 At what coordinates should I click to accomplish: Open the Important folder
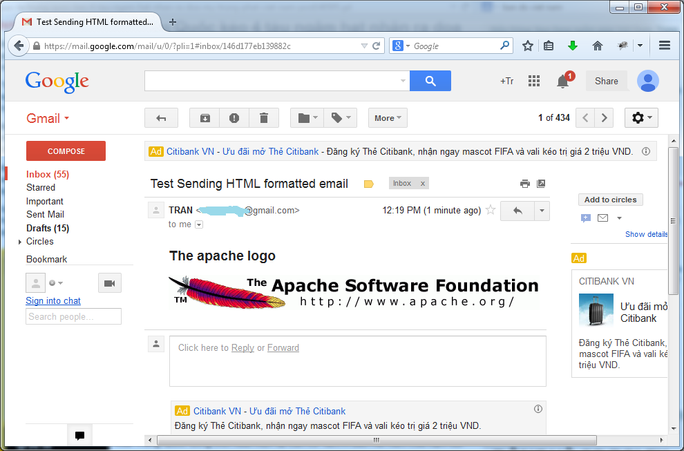44,201
